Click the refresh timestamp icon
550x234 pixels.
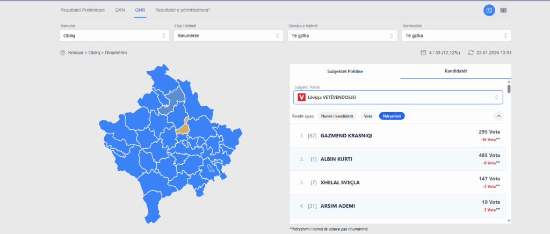point(471,53)
